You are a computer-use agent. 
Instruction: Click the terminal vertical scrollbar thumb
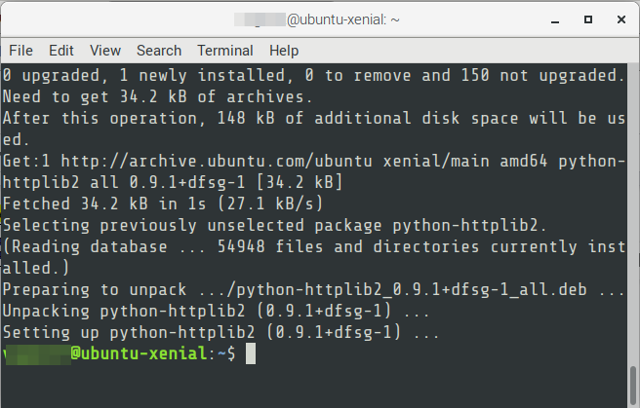point(632,385)
